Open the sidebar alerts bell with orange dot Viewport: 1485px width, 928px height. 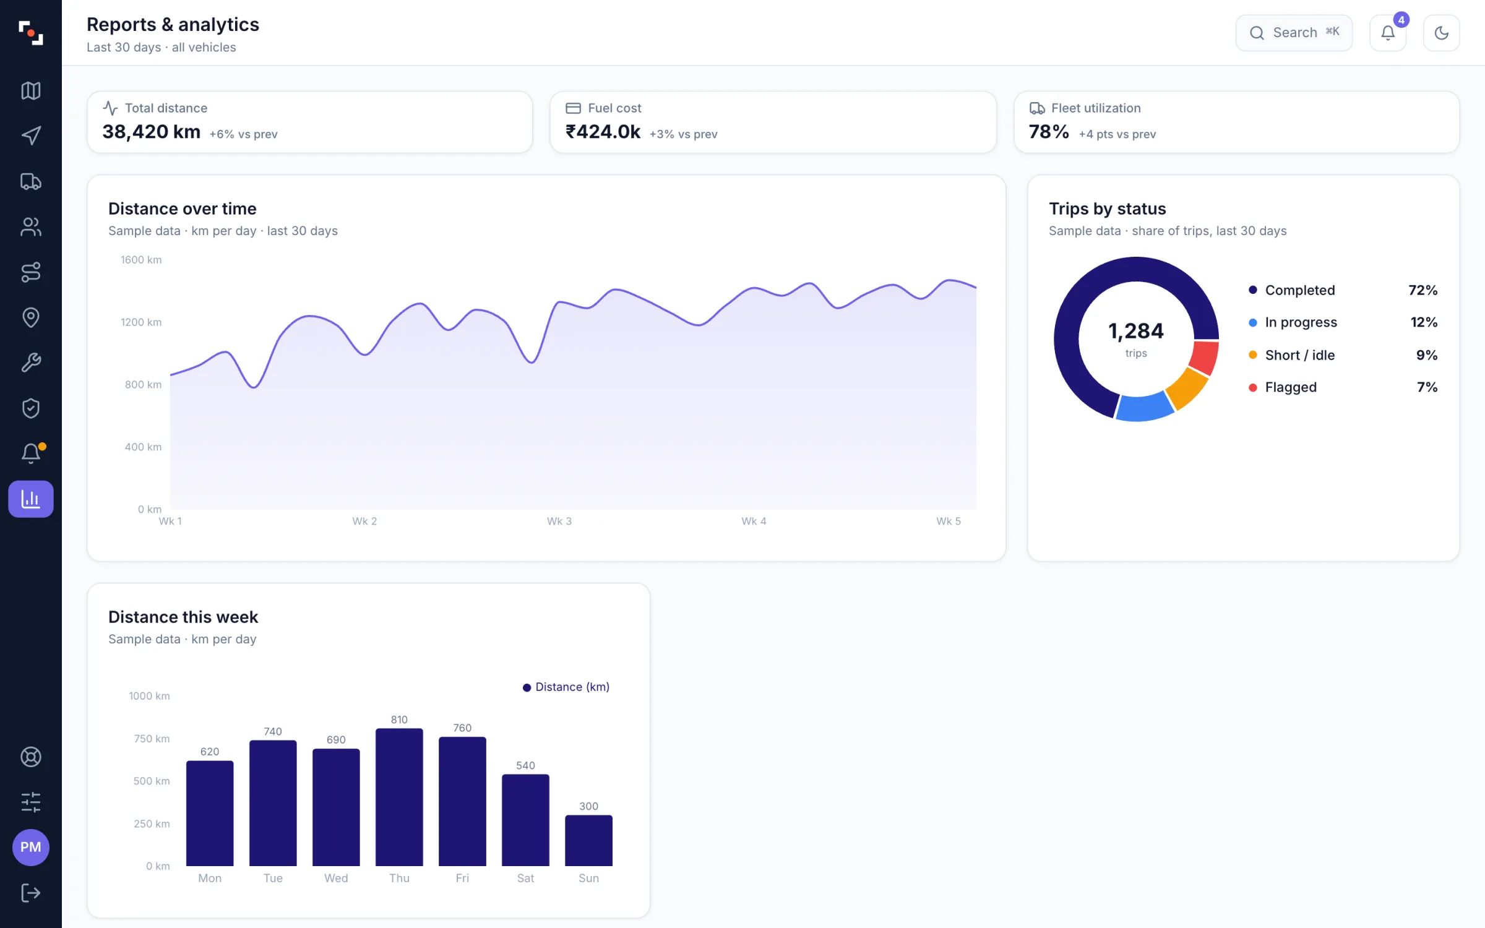tap(30, 453)
